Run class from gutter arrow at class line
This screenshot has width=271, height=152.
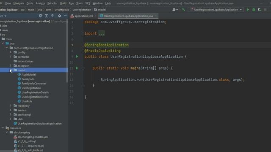(77, 57)
